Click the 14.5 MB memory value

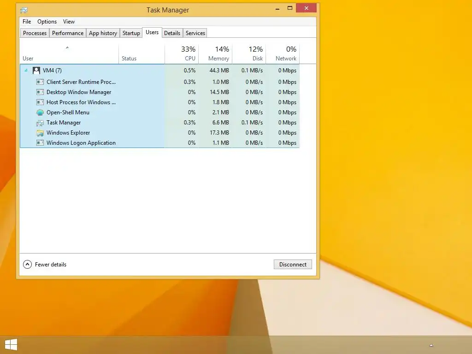coord(219,92)
